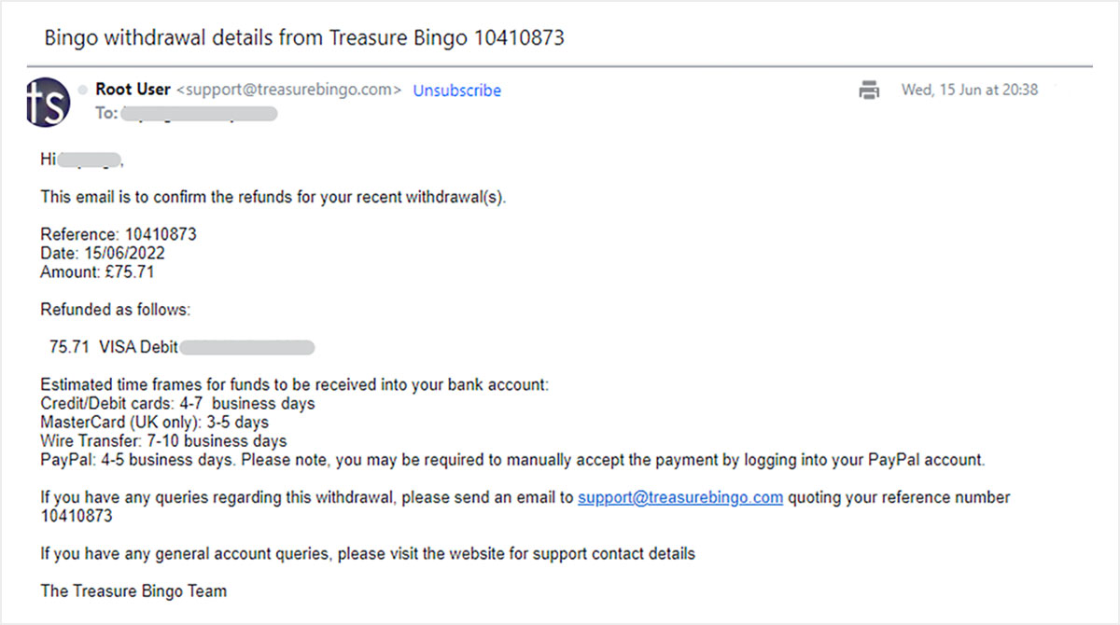Click the blurred name after Hi
The height and width of the screenshot is (625, 1120).
point(90,160)
